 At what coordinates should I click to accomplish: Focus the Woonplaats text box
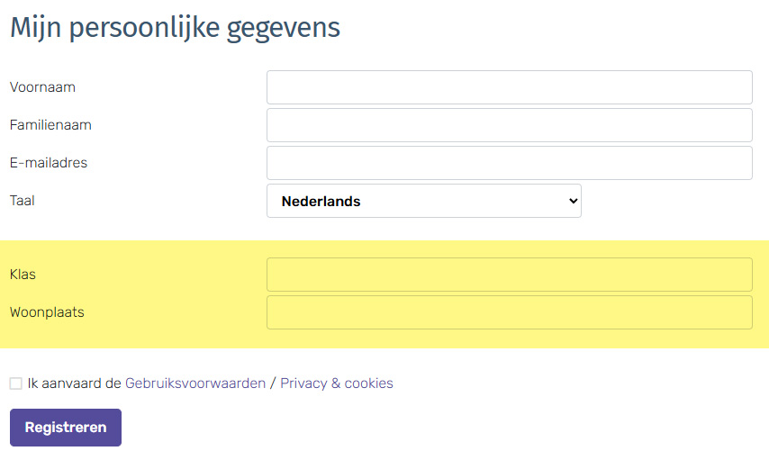click(509, 312)
